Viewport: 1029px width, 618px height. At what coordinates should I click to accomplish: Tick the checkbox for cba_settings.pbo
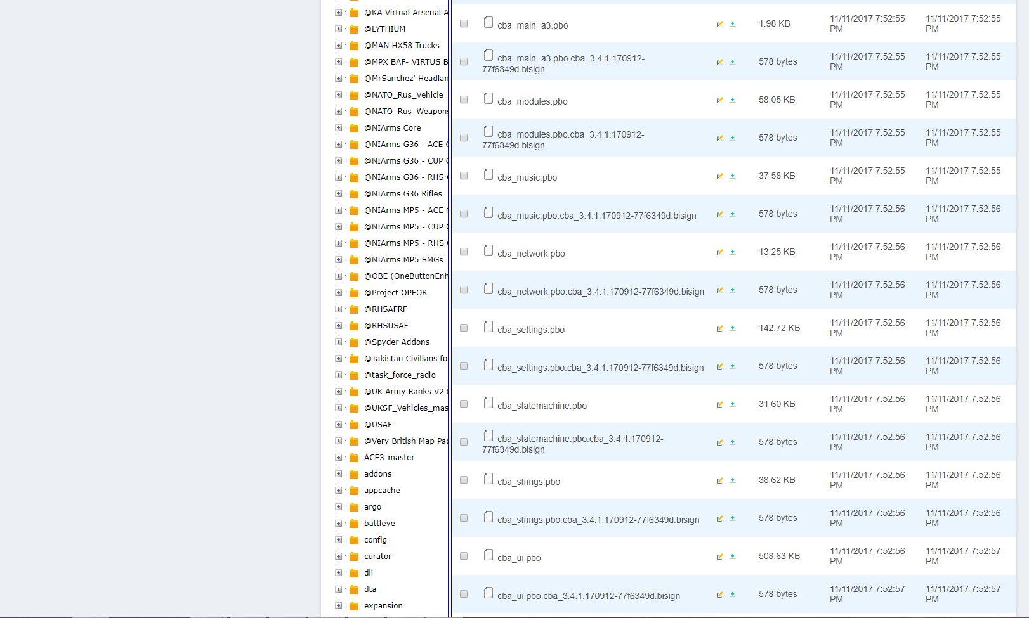click(464, 327)
